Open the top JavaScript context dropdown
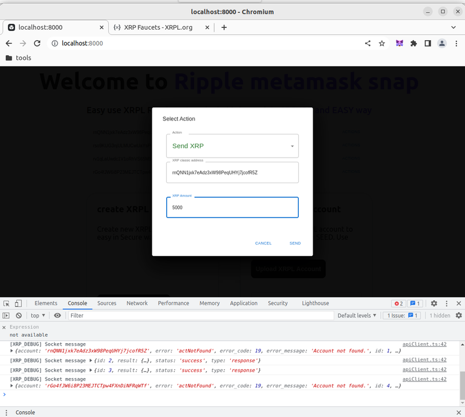465x417 pixels. coord(38,315)
